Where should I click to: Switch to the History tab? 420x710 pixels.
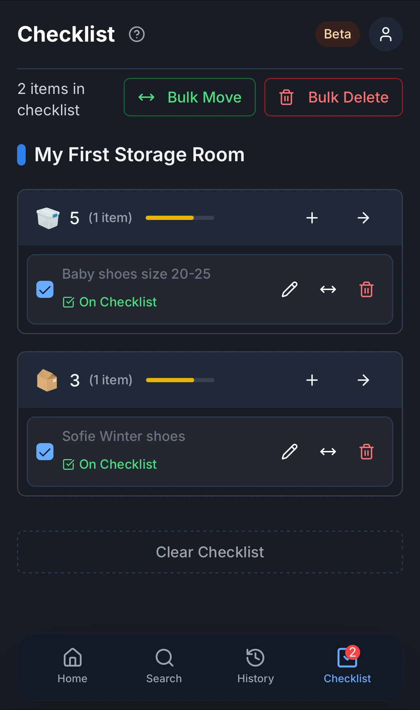pyautogui.click(x=255, y=666)
